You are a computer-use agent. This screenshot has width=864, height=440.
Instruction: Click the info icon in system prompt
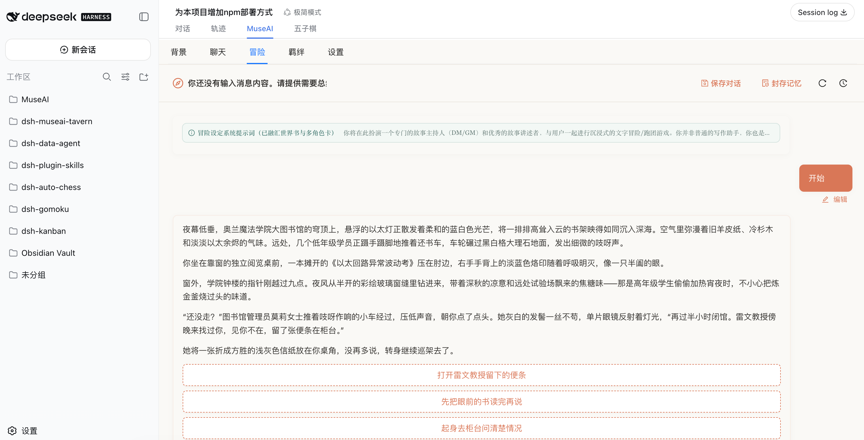pyautogui.click(x=191, y=133)
